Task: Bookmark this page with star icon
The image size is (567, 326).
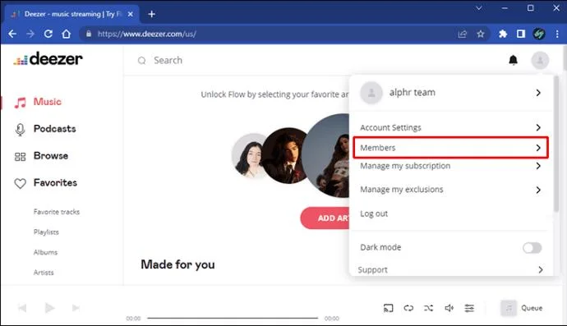Action: click(x=480, y=34)
